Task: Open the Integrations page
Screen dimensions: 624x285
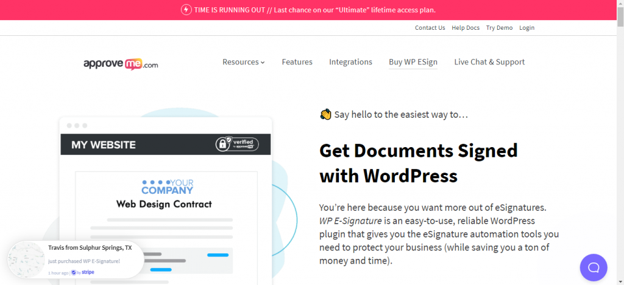Action: point(350,62)
